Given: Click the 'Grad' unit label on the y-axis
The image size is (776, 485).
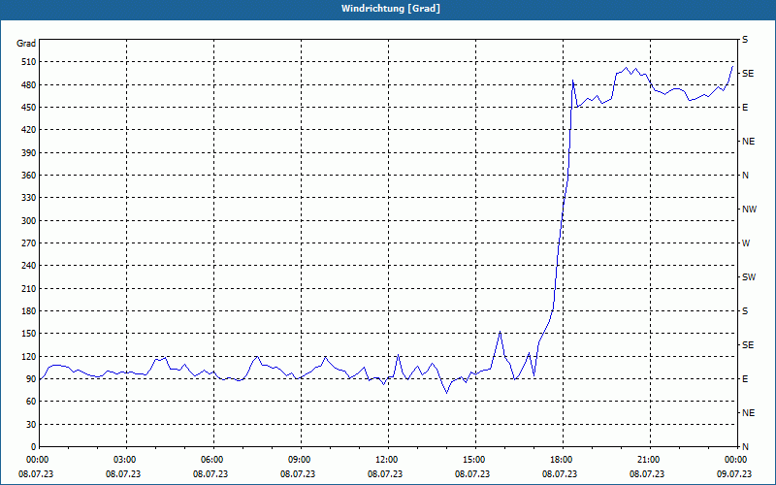Looking at the screenshot, I should click(x=26, y=44).
